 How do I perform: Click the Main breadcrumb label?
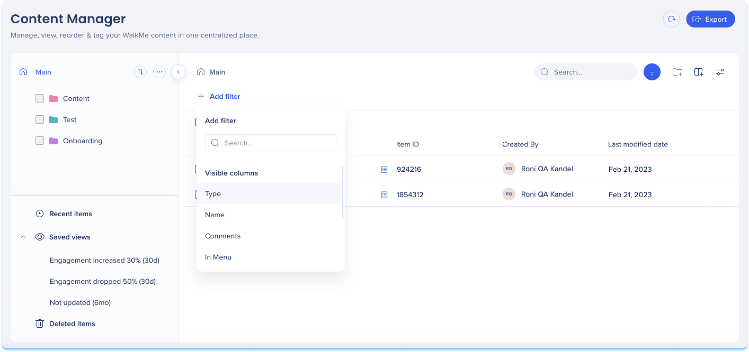[x=217, y=72]
